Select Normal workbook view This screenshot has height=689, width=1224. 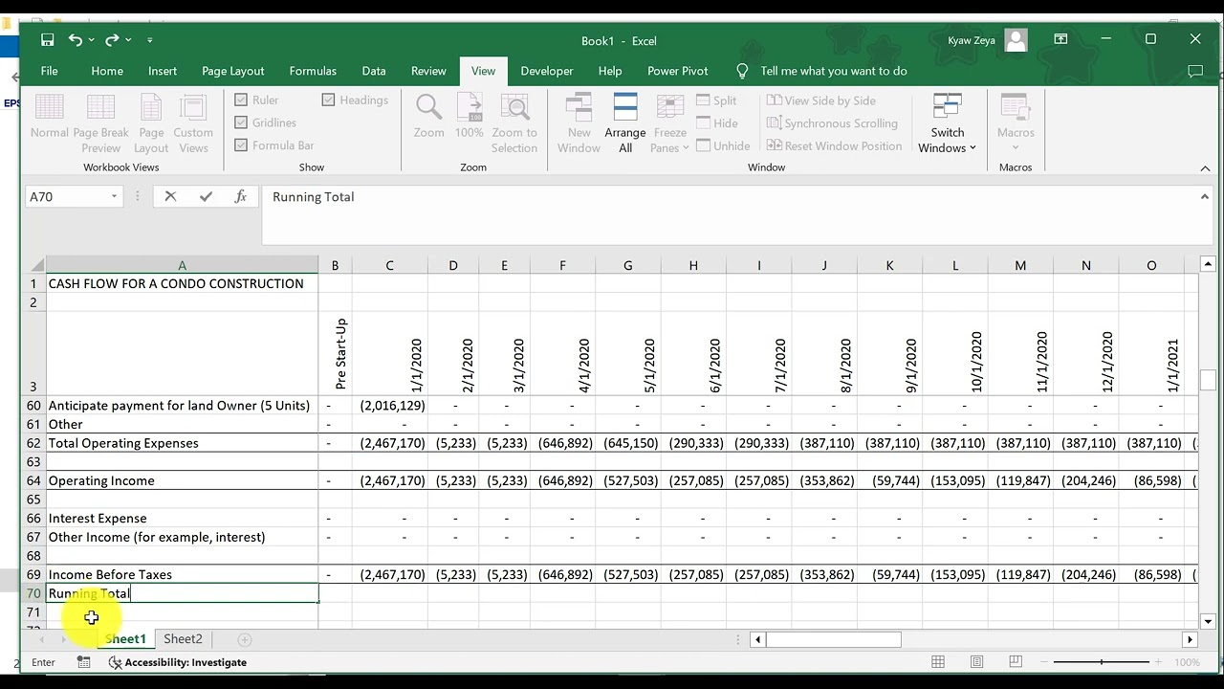[x=49, y=117]
